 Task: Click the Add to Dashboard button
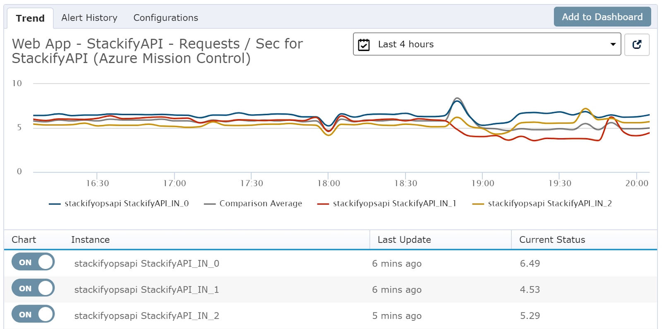click(602, 17)
